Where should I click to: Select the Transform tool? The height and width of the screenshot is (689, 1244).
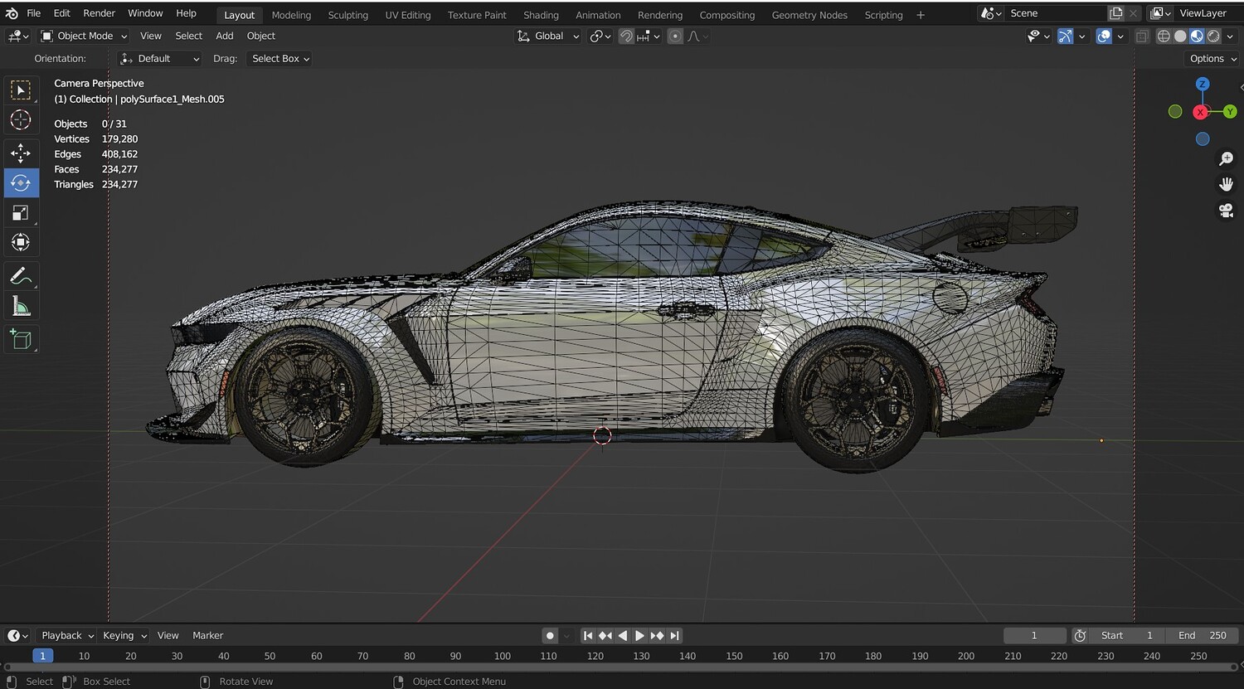click(21, 242)
